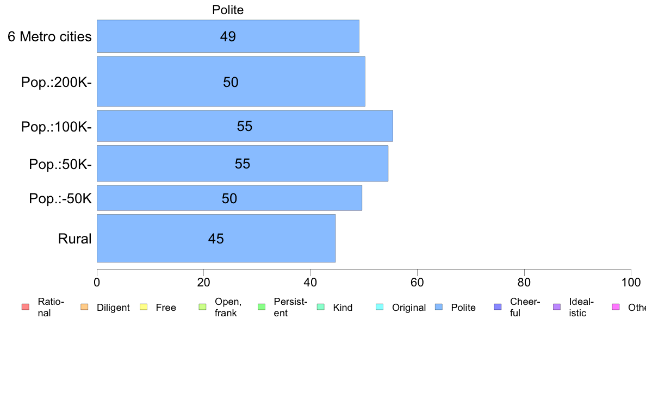This screenshot has height=400, width=646.
Task: Click the Pop.:-50K bar
Action: coord(229,198)
